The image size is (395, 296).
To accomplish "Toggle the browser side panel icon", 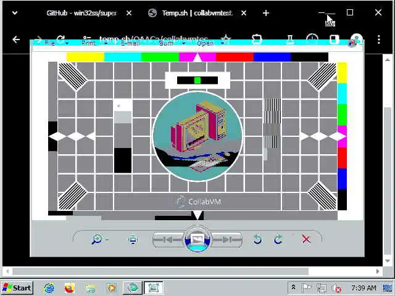I will pos(334,38).
